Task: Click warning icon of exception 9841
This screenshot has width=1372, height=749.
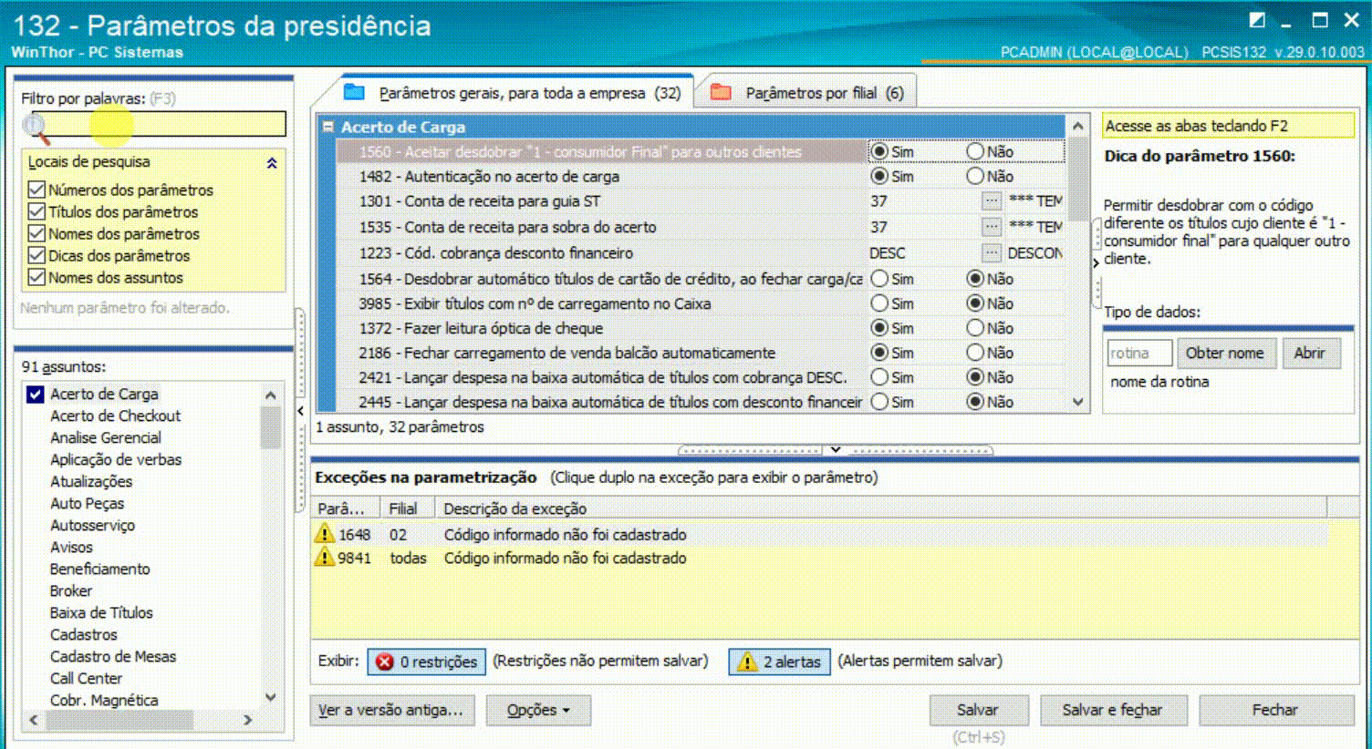Action: [325, 557]
